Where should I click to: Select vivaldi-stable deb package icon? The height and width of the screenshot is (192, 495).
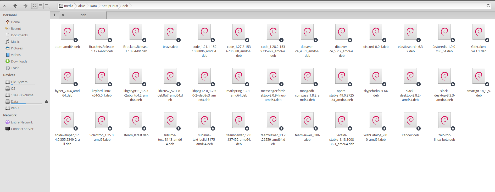click(342, 121)
